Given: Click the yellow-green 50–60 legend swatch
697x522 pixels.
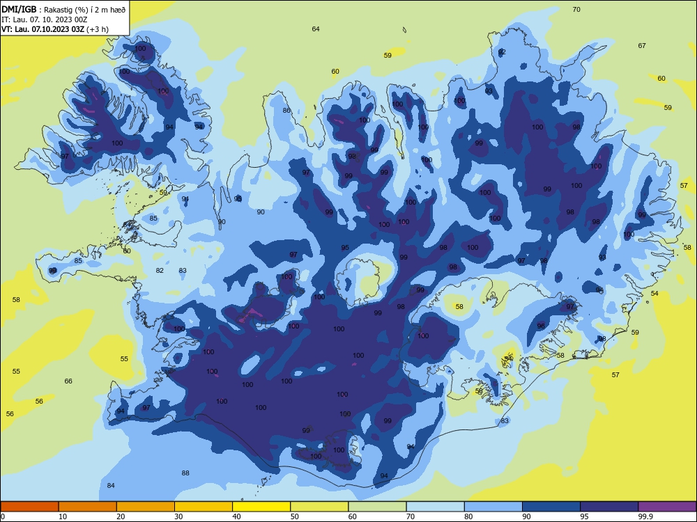Looking at the screenshot, I should [319, 507].
